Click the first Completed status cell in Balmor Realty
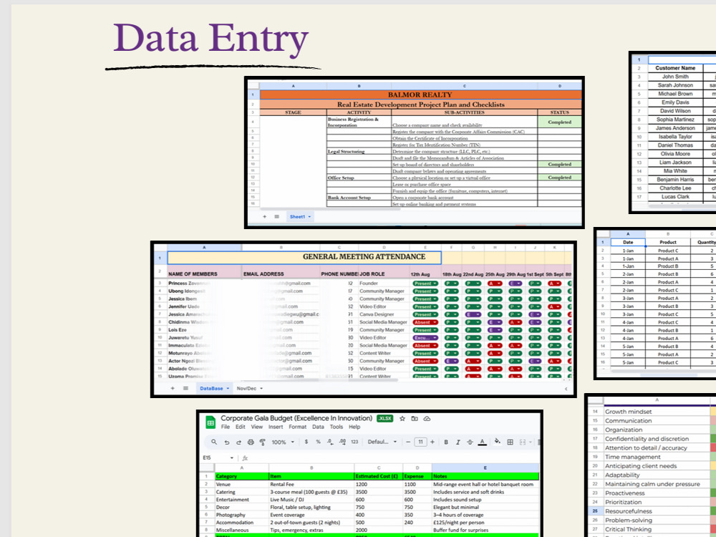Screen dimensions: 716x537 pos(560,122)
